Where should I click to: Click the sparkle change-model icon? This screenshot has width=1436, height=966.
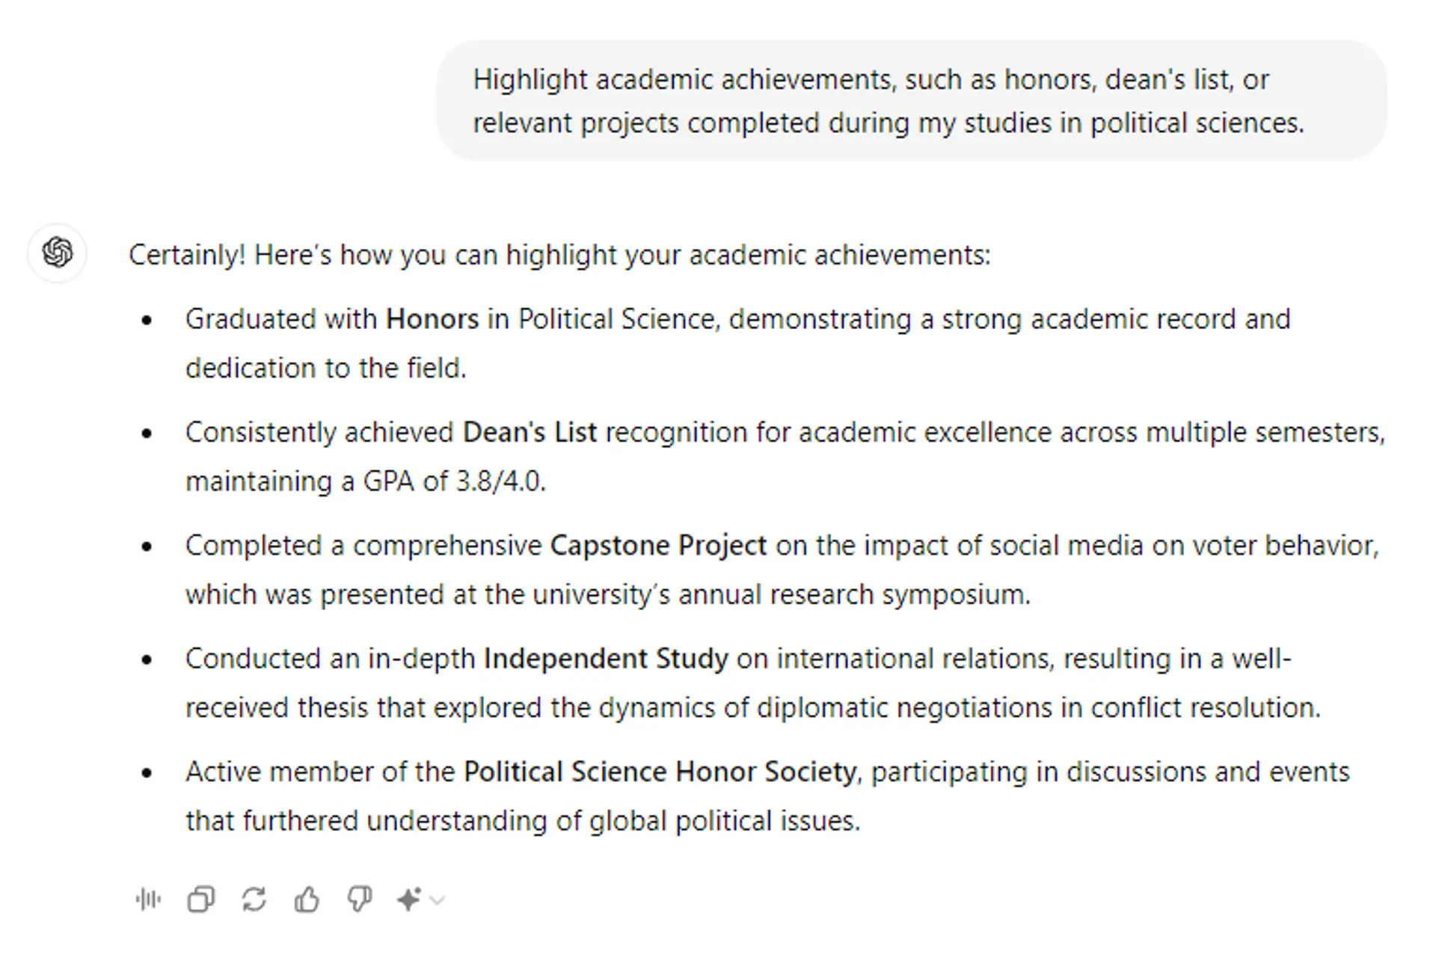click(409, 899)
